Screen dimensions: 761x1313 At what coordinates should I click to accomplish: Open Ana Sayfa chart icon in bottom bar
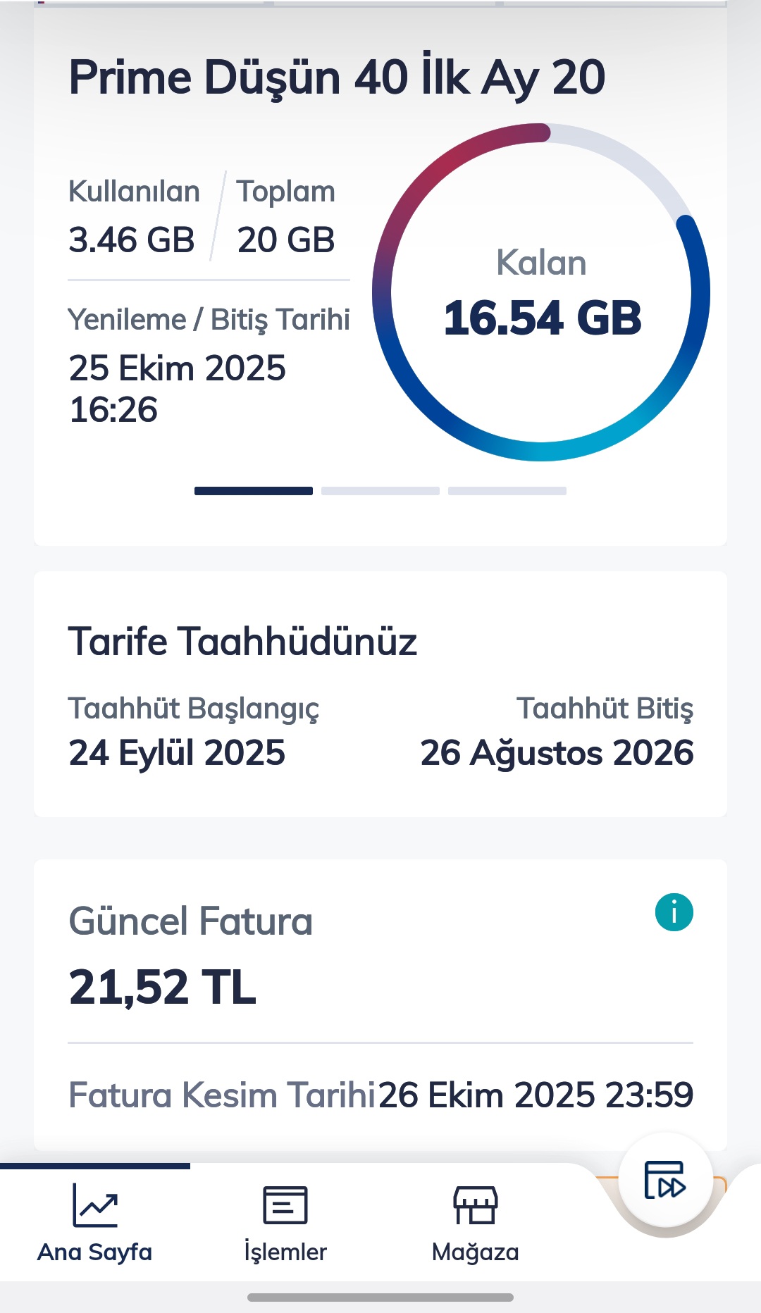point(95,1206)
